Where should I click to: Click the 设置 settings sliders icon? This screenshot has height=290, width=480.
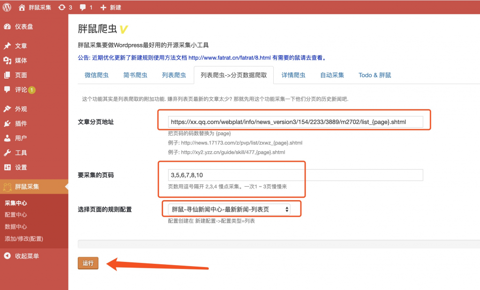[7, 167]
